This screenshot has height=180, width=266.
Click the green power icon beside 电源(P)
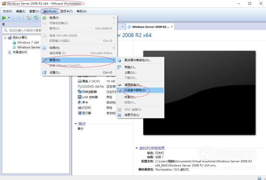[44, 18]
